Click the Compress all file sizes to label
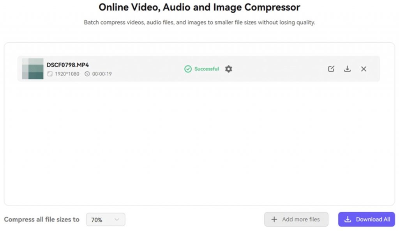 click(x=42, y=220)
